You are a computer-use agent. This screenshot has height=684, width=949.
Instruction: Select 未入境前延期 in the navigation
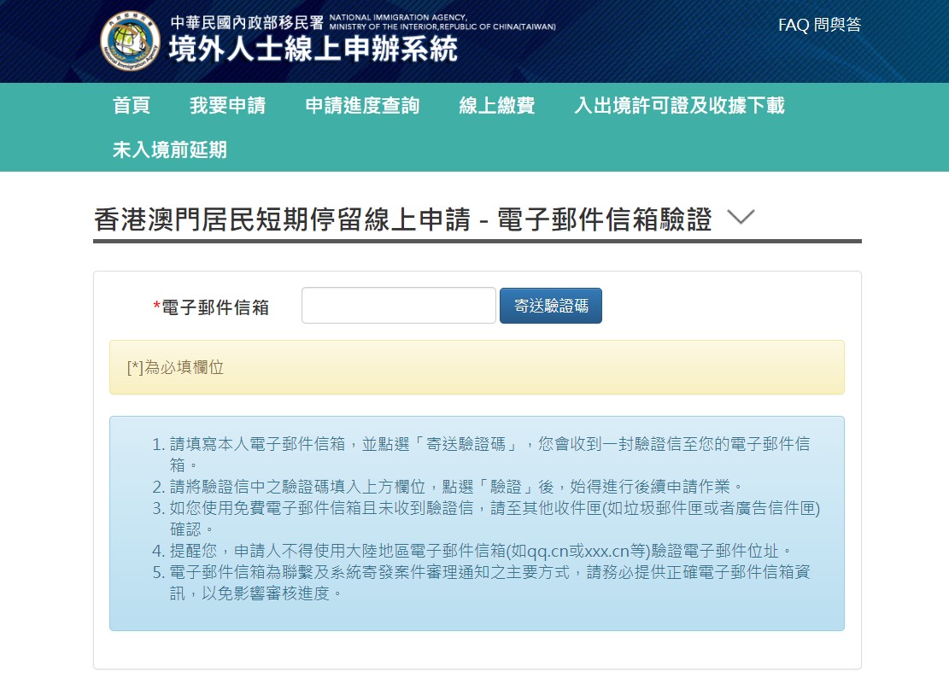pos(170,149)
